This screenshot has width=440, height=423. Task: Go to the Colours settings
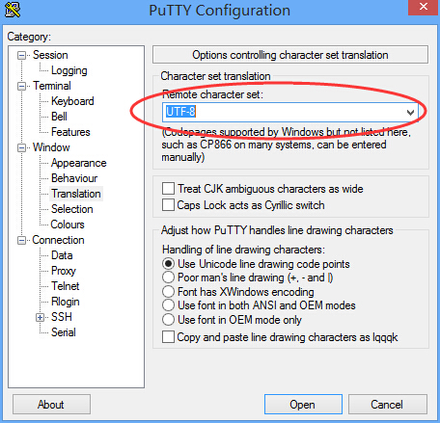[x=68, y=225]
